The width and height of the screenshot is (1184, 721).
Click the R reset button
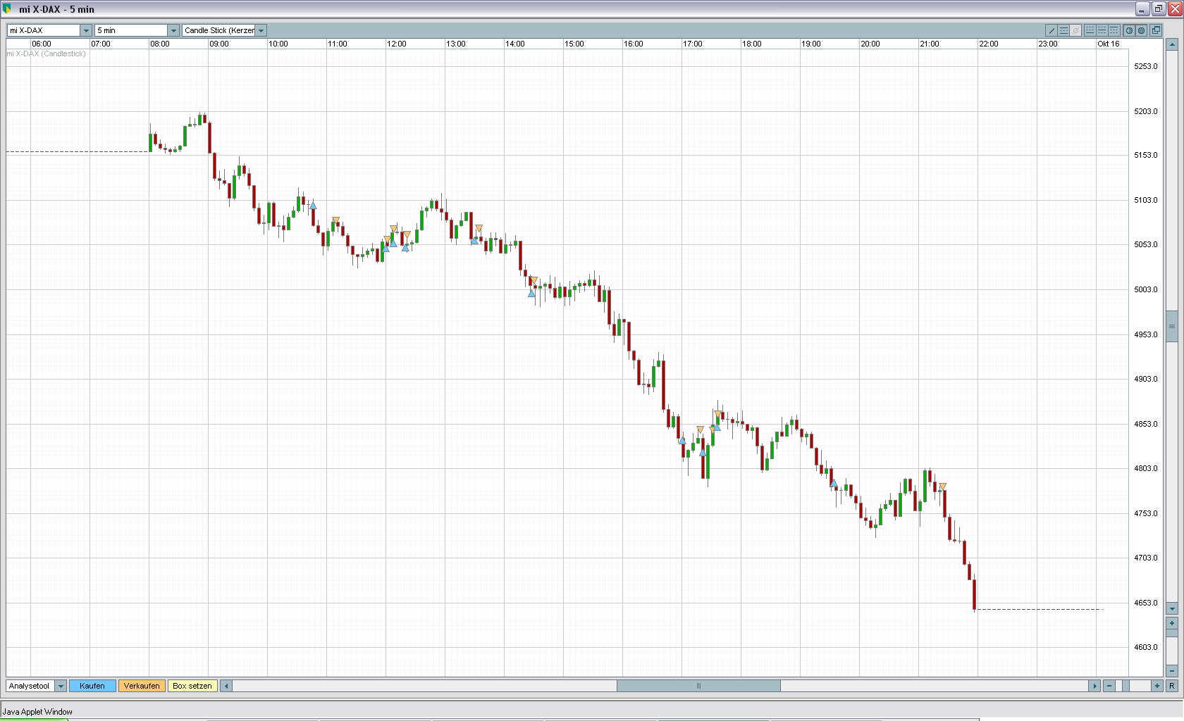pyautogui.click(x=1172, y=686)
